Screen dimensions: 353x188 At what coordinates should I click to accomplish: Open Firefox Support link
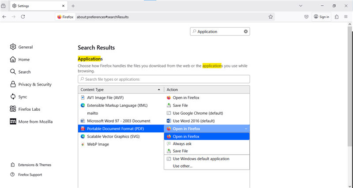pyautogui.click(x=26, y=175)
